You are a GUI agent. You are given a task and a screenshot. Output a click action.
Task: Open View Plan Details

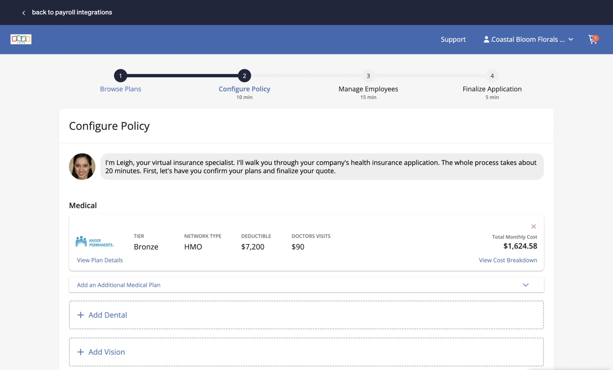(100, 260)
